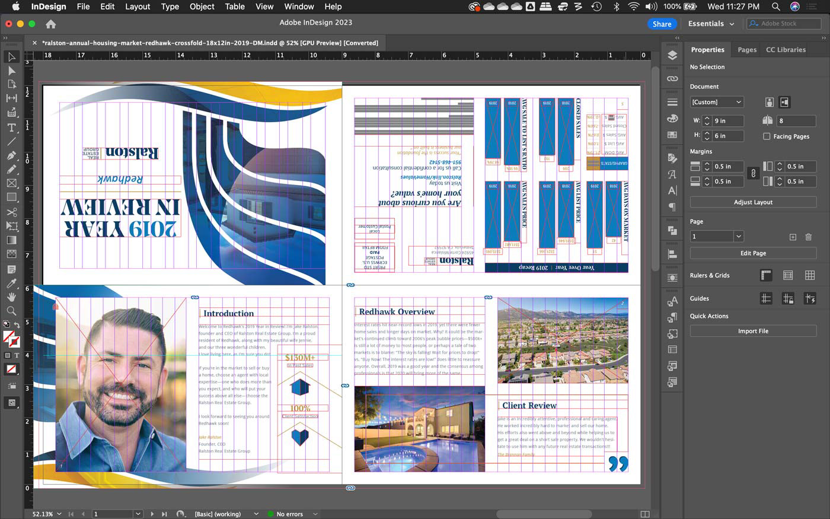This screenshot has height=519, width=830.
Task: Click the Share button
Action: (x=662, y=24)
